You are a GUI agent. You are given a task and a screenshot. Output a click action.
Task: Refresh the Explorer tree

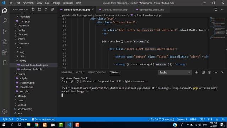tap(46, 10)
